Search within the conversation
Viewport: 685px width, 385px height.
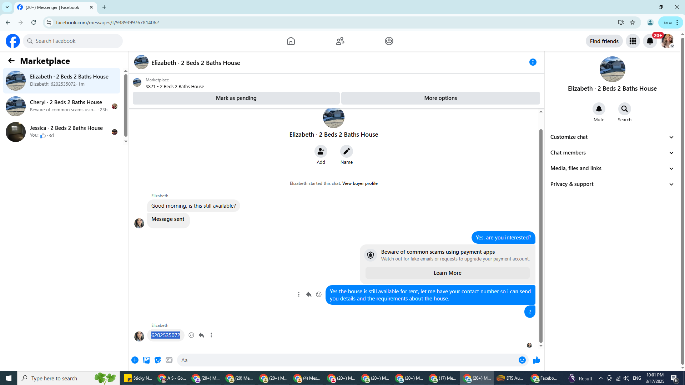[x=625, y=109]
